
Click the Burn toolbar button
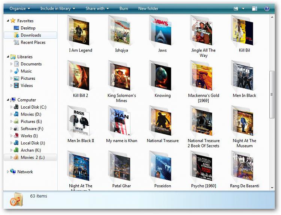click(124, 8)
